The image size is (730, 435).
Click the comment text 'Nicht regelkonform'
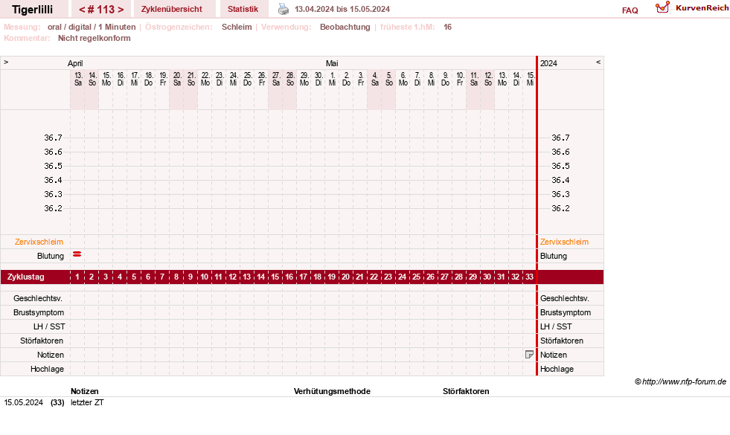coord(94,38)
